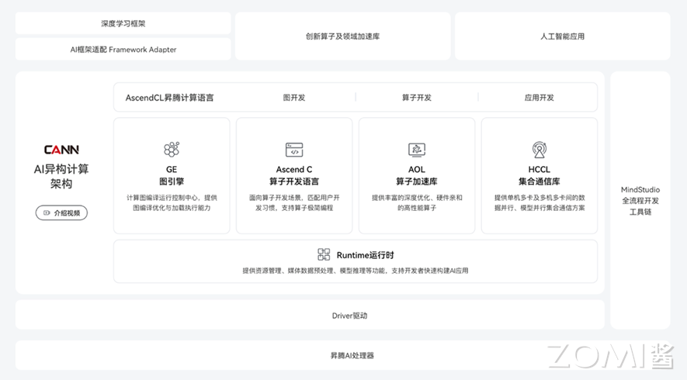Viewport: 687px width, 380px height.
Task: Open the 创新算子及领域加速库 box
Action: 342,36
